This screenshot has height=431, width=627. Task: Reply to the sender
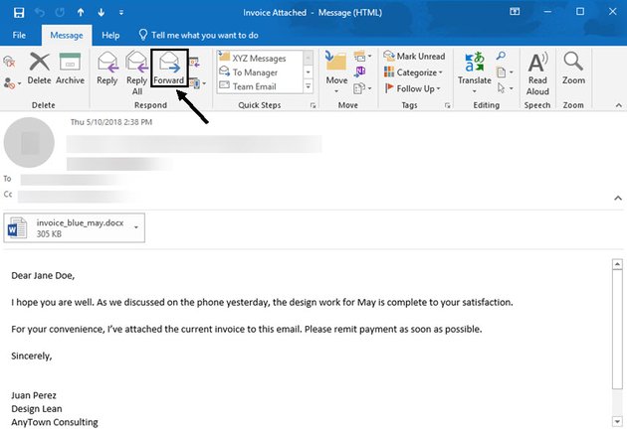click(107, 70)
